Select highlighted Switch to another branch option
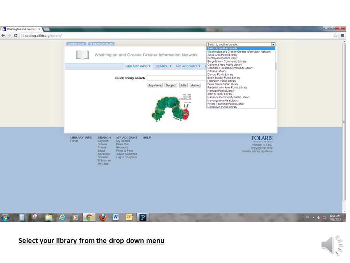Viewport: 350px width, 263px height. point(241,48)
